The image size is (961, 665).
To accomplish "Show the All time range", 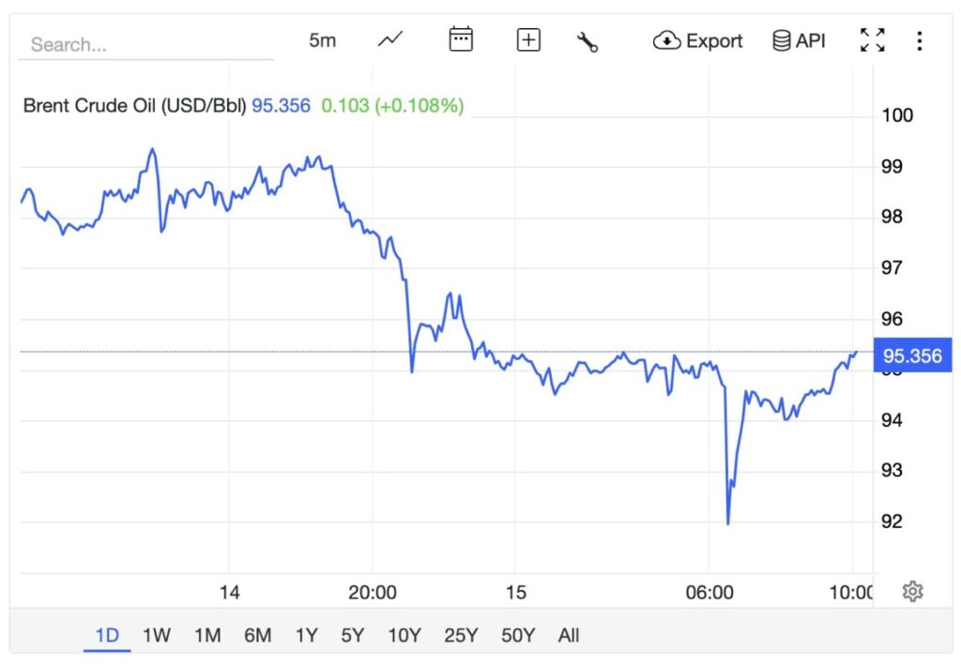I will click(568, 635).
